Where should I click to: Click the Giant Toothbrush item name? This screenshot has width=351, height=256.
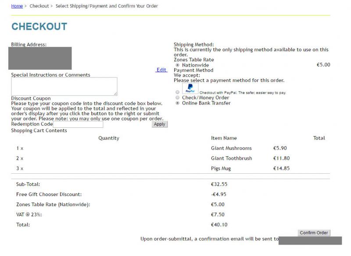(232, 158)
